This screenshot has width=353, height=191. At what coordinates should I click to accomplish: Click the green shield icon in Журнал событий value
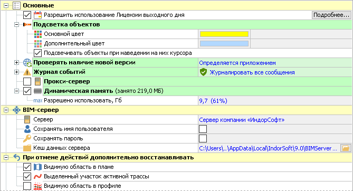point(203,72)
